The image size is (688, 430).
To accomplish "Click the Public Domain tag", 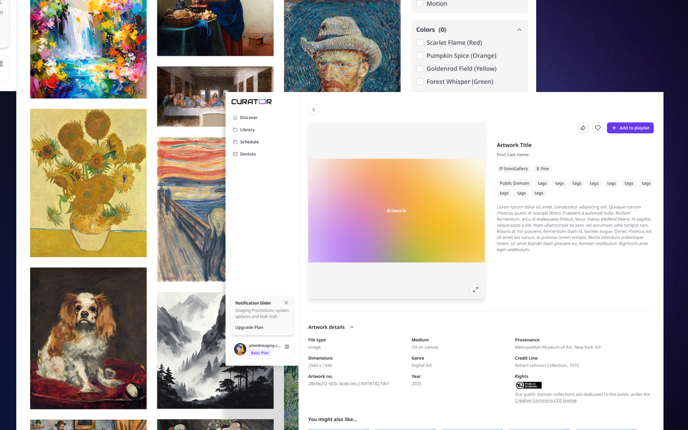I will (x=514, y=183).
